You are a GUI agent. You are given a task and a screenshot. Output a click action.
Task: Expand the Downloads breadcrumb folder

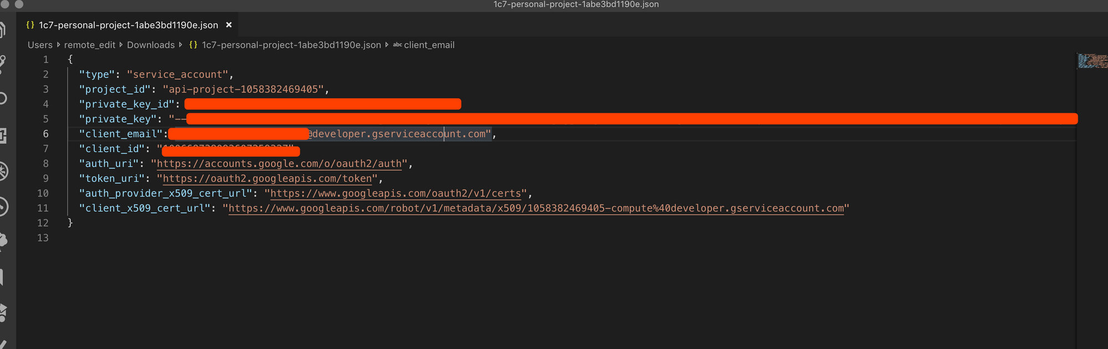pyautogui.click(x=151, y=45)
